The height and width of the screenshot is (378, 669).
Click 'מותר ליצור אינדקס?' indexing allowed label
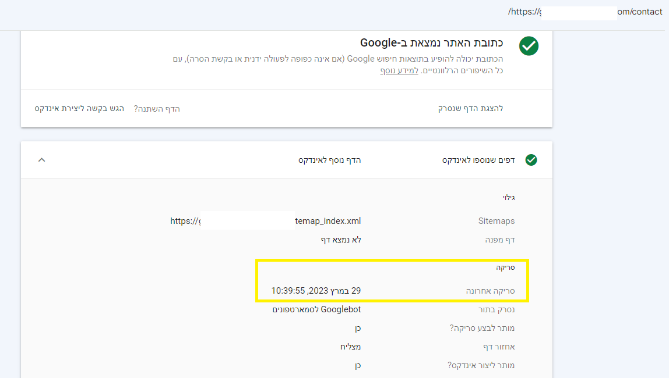tap(481, 365)
